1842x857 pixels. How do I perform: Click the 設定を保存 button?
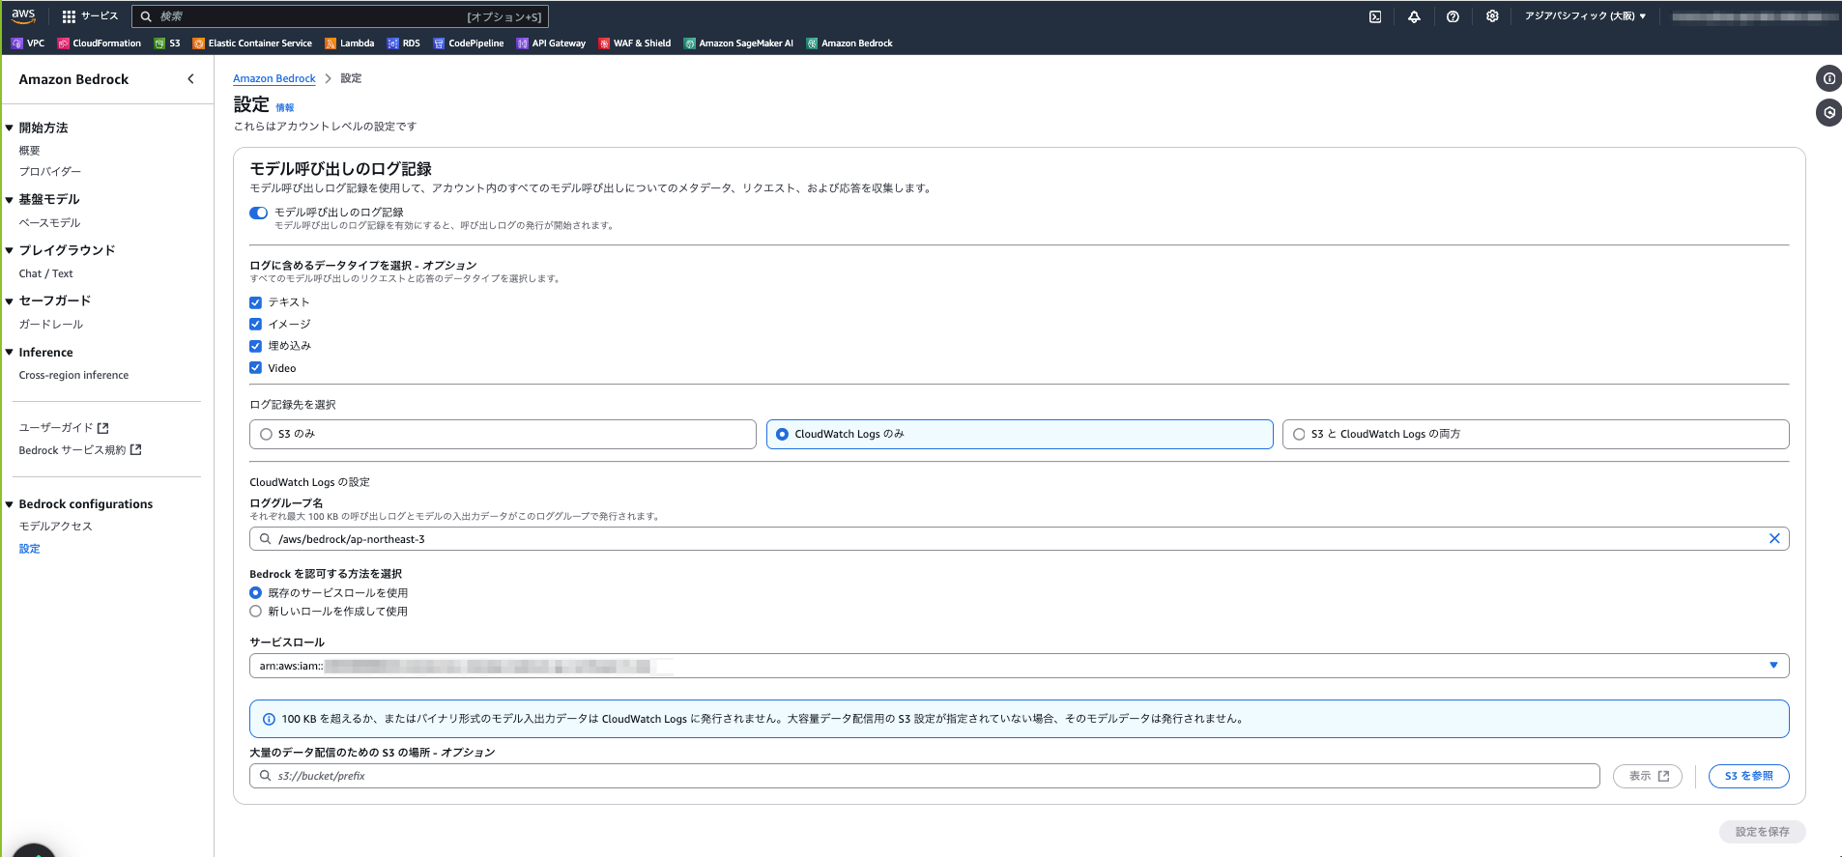1762,832
